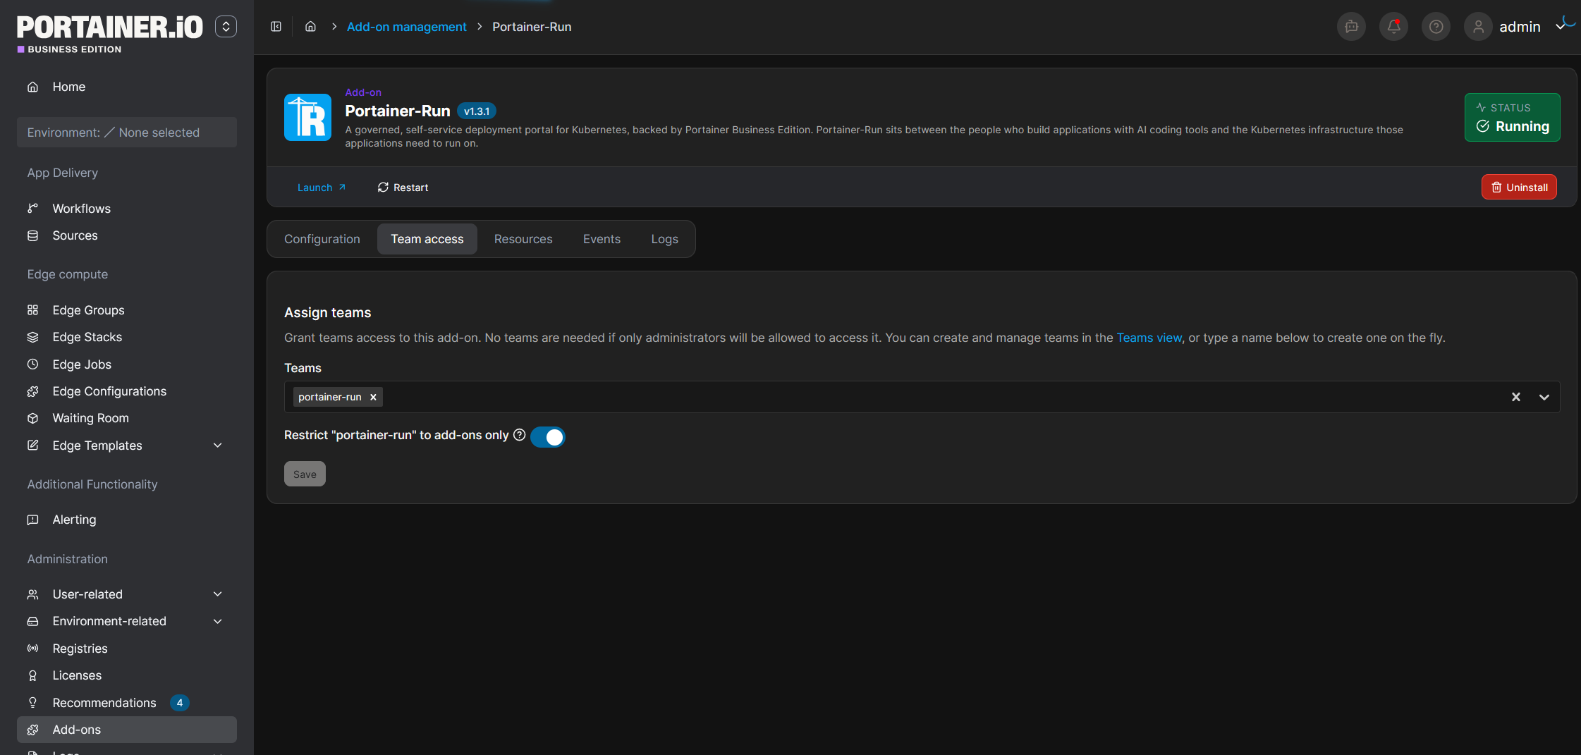Open the edition switcher next to logo
Screen dimensions: 1581x755
tap(226, 27)
